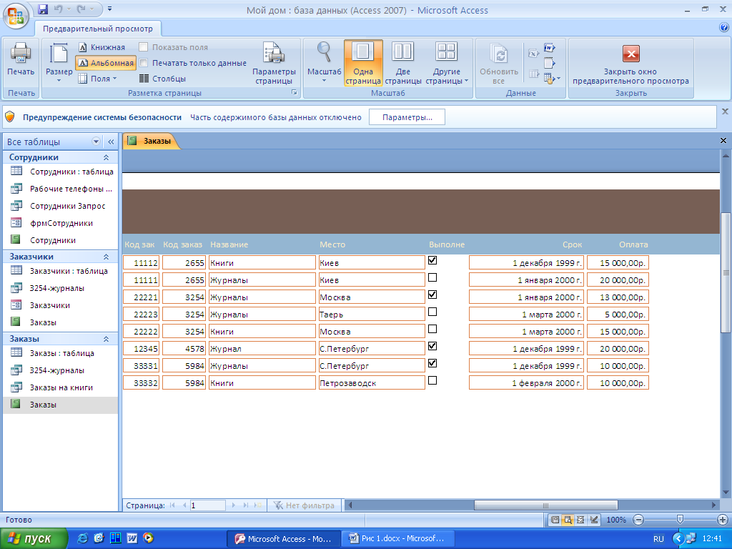This screenshot has height=549, width=732.
Task: Click the help question mark icon
Action: 724,28
